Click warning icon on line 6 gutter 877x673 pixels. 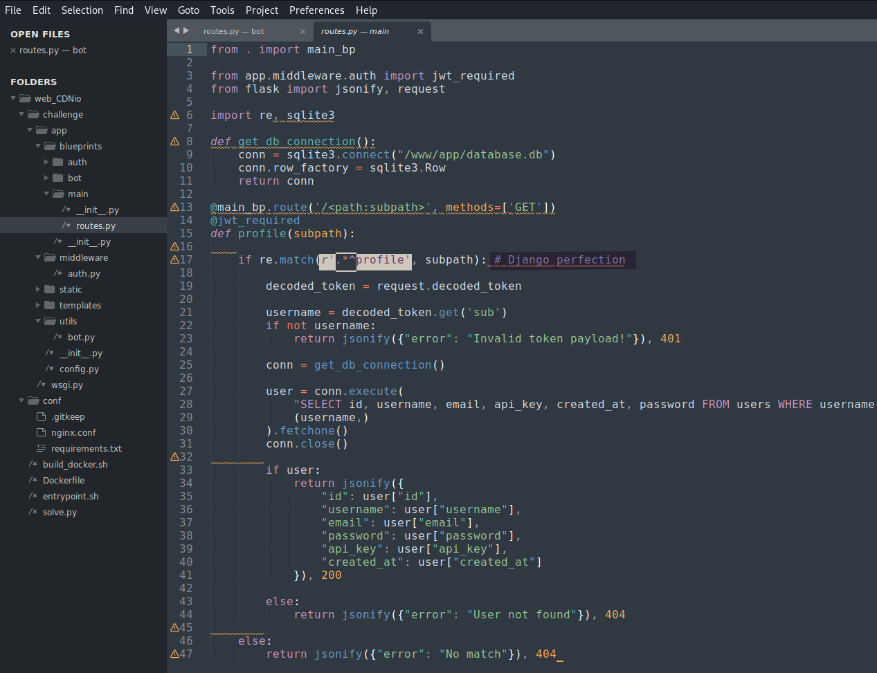[174, 116]
